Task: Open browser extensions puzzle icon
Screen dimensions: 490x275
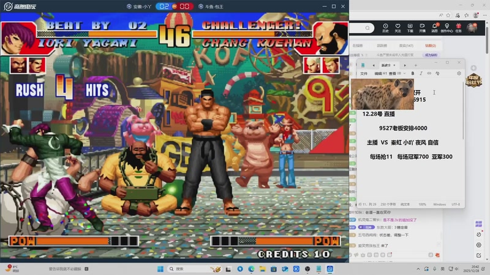Action: [x=458, y=15]
